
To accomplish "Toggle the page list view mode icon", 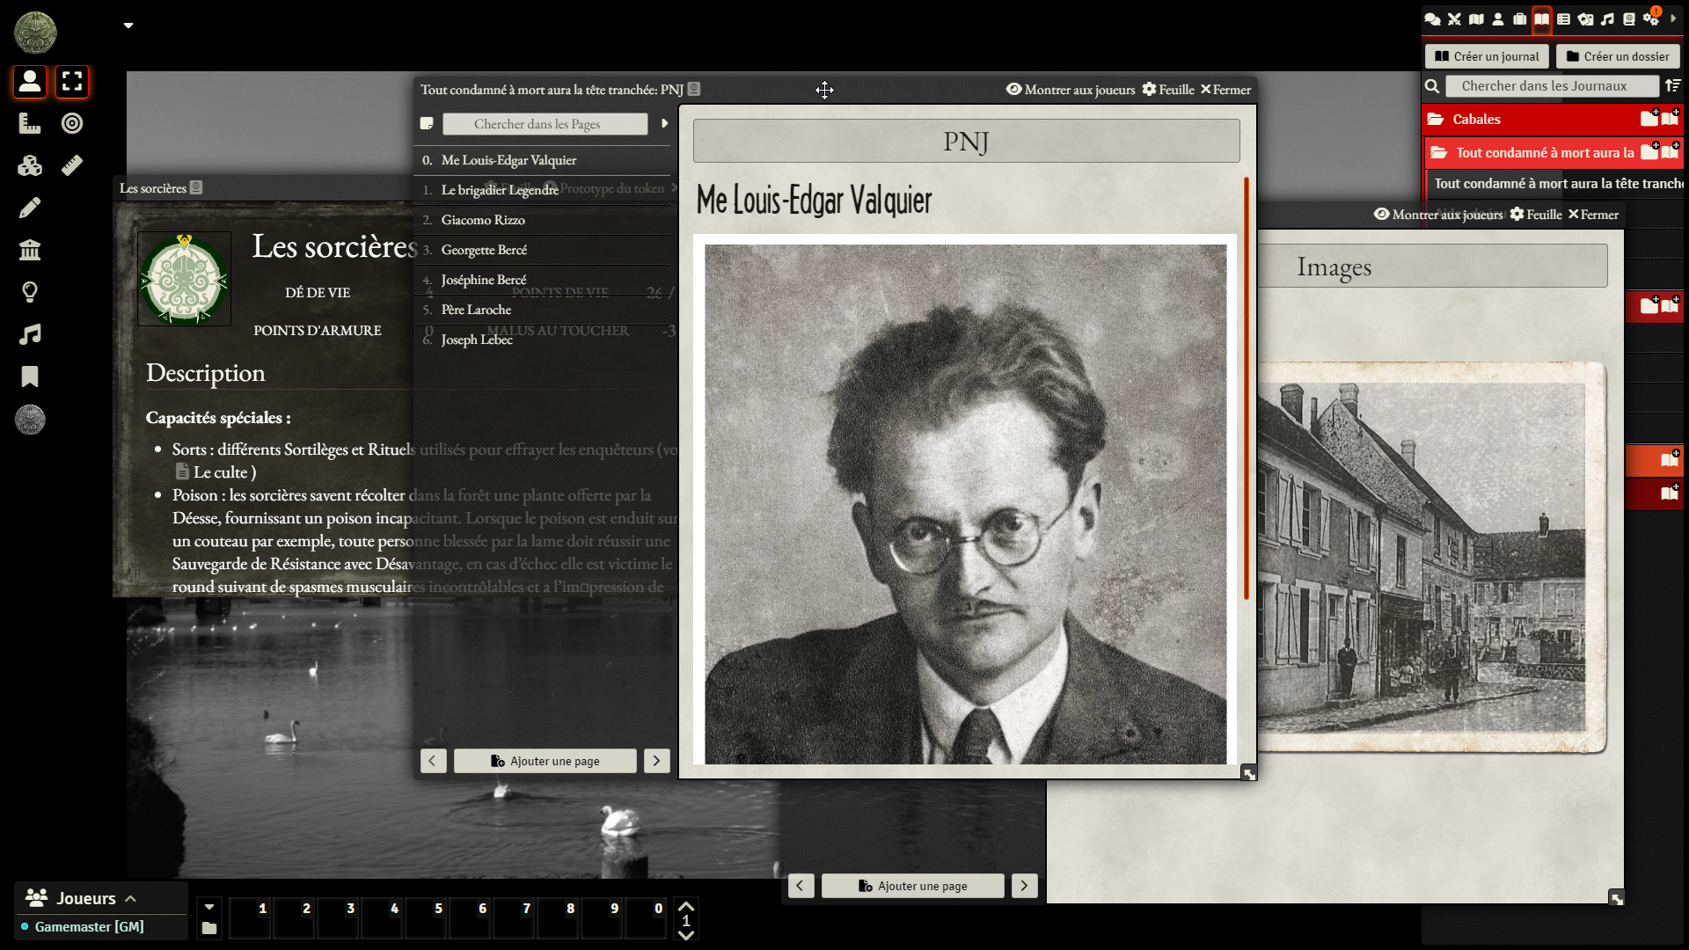I will tap(427, 124).
